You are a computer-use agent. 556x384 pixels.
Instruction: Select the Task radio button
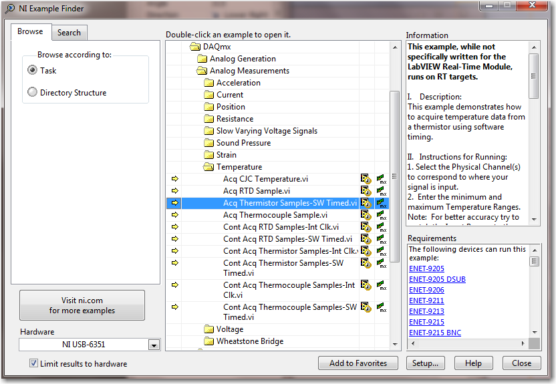32,70
